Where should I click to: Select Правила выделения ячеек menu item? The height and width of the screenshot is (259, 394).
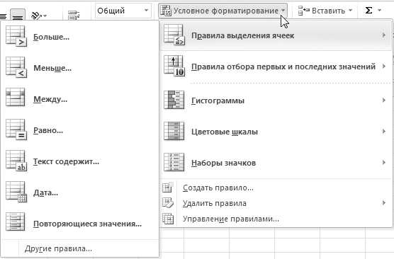(276, 35)
